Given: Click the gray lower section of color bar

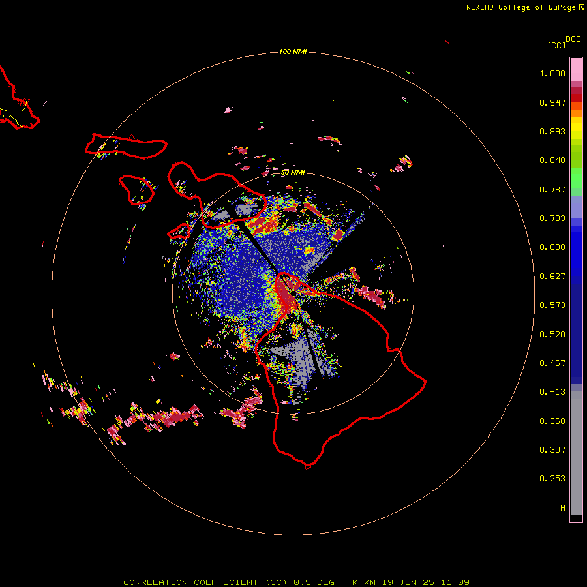Looking at the screenshot, I should 576,453.
